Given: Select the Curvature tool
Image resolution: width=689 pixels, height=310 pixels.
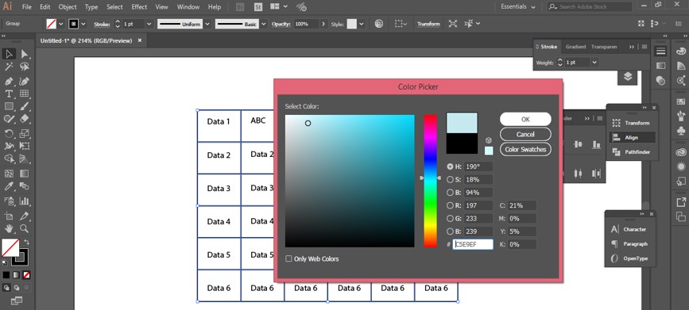Looking at the screenshot, I should pos(25,81).
